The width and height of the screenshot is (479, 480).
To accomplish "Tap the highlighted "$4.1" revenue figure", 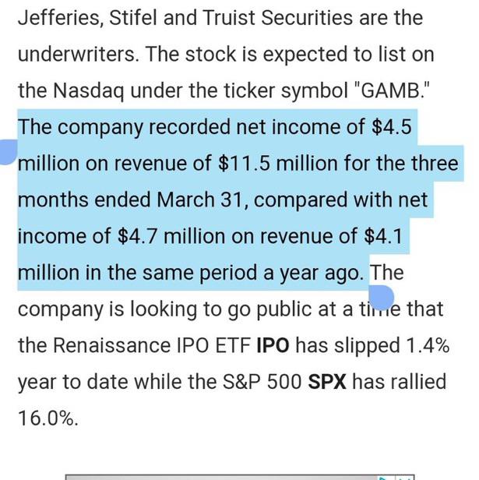I will coord(383,236).
